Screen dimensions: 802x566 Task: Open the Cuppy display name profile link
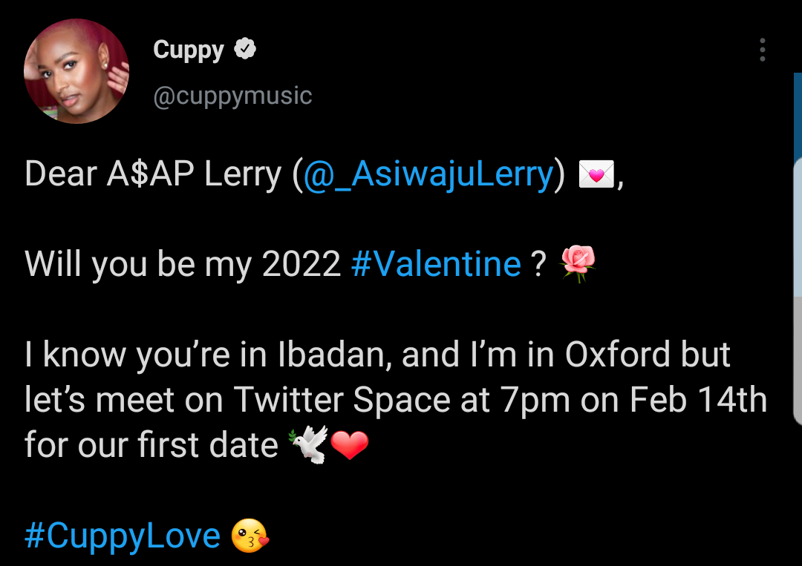pyautogui.click(x=189, y=50)
